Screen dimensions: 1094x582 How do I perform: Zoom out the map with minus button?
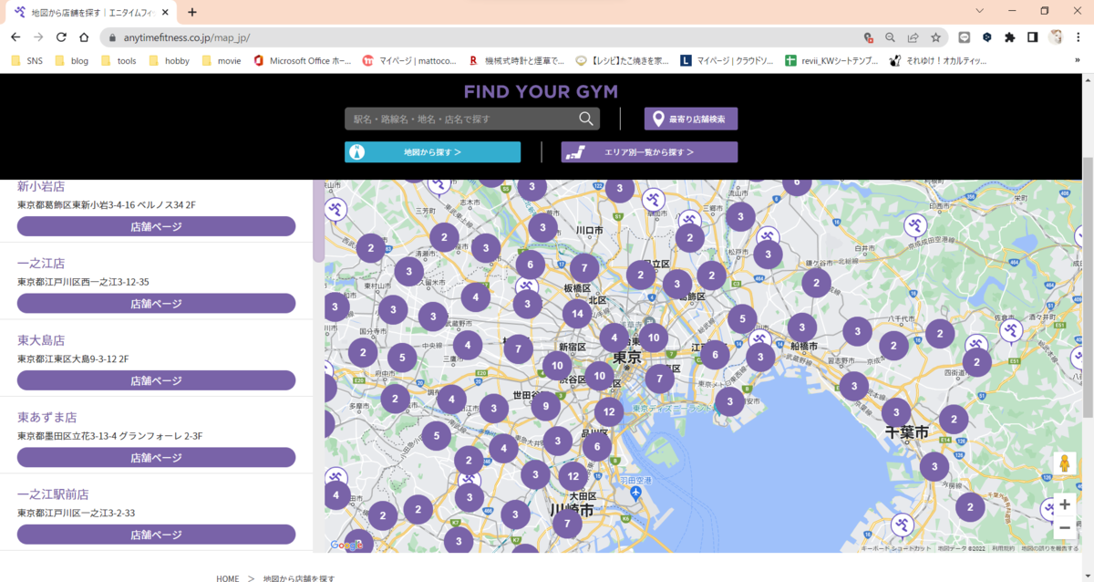point(1064,528)
